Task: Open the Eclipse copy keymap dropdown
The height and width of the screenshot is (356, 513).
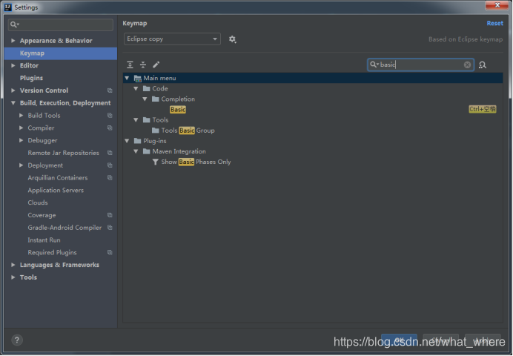Action: 172,39
